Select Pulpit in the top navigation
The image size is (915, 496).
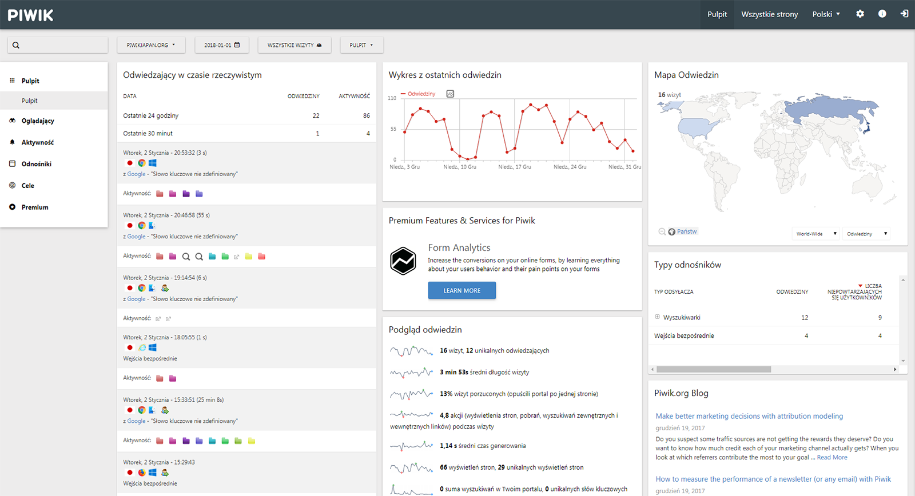click(x=717, y=14)
